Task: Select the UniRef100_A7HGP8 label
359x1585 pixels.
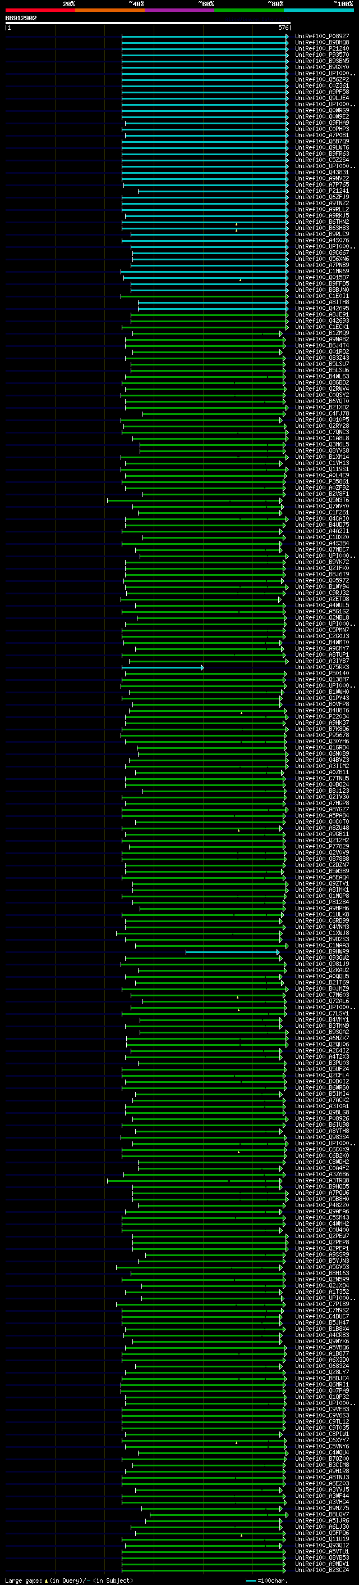Action: point(321,803)
